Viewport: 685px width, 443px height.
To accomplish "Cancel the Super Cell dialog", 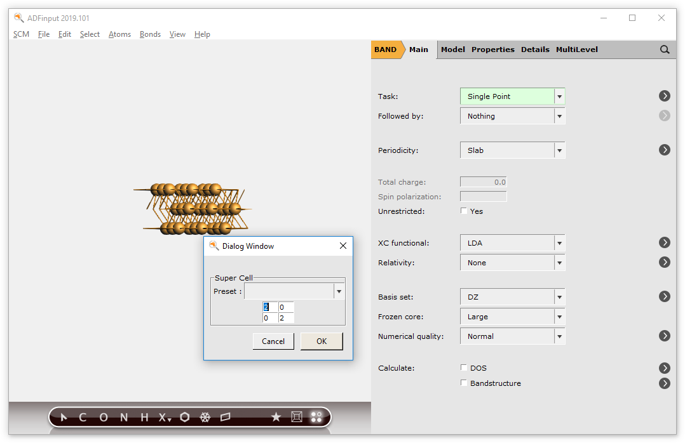I will [273, 341].
